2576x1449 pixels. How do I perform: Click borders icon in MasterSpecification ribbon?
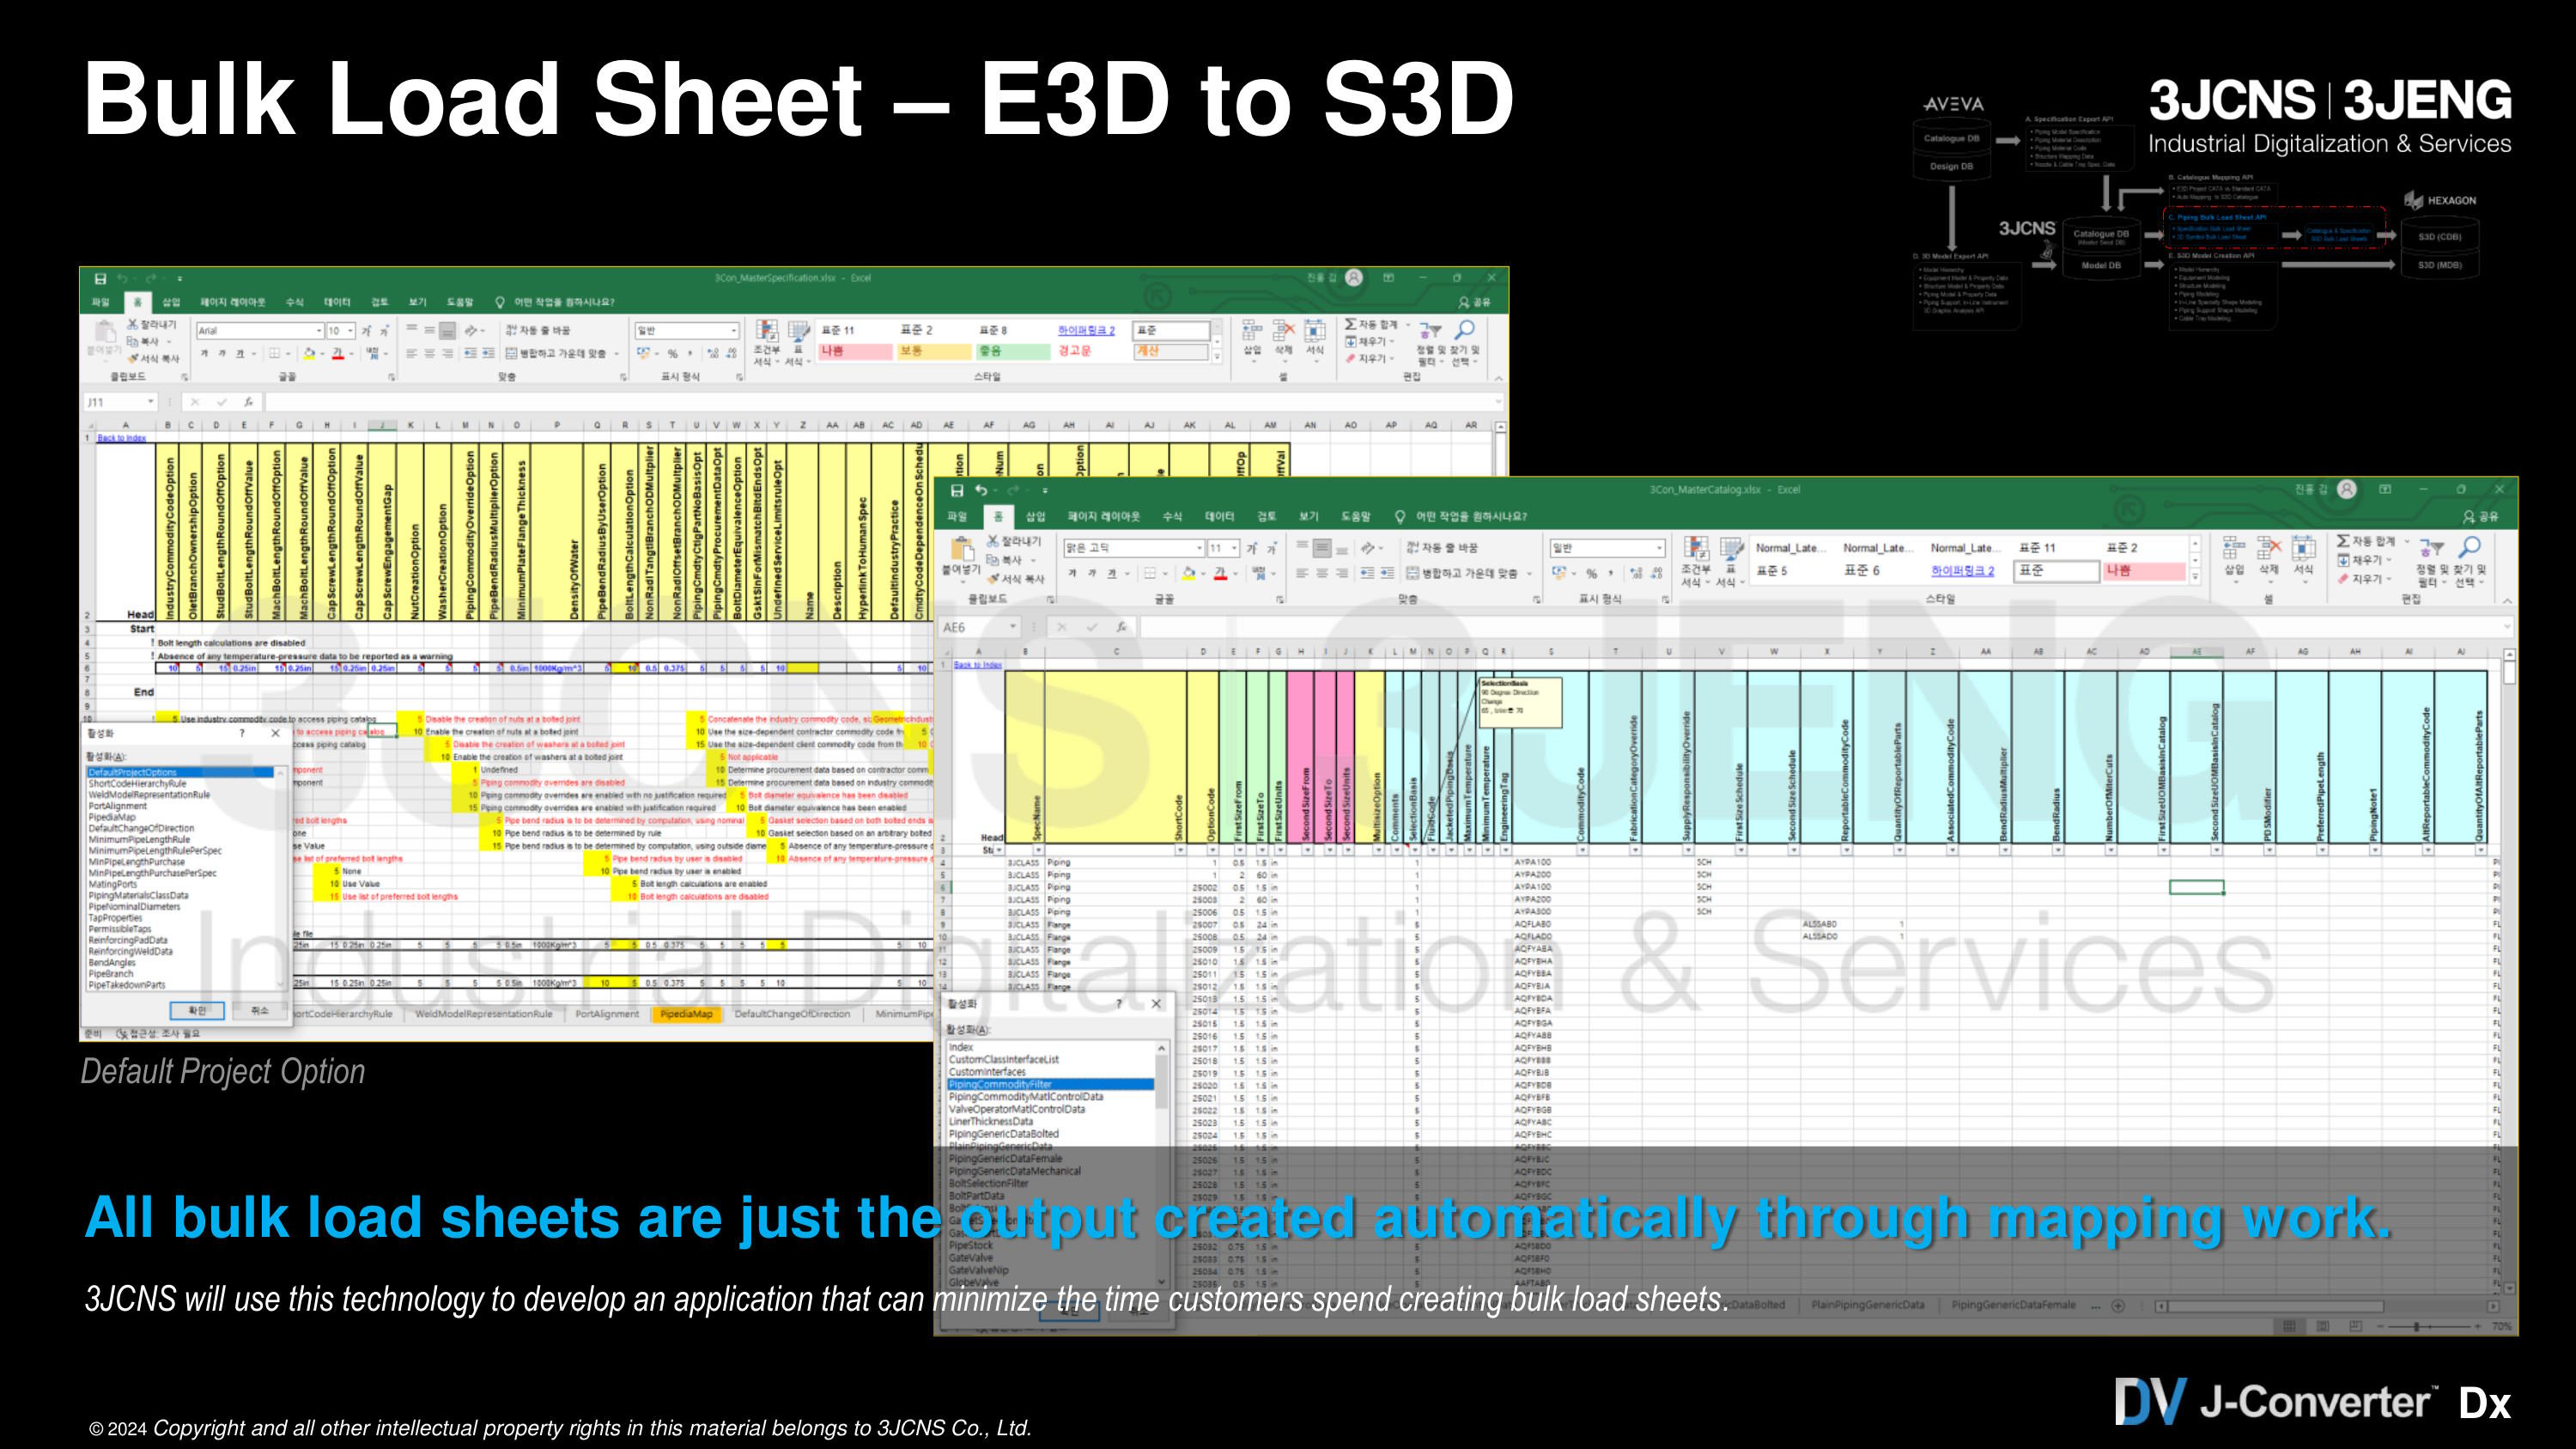pyautogui.click(x=275, y=353)
